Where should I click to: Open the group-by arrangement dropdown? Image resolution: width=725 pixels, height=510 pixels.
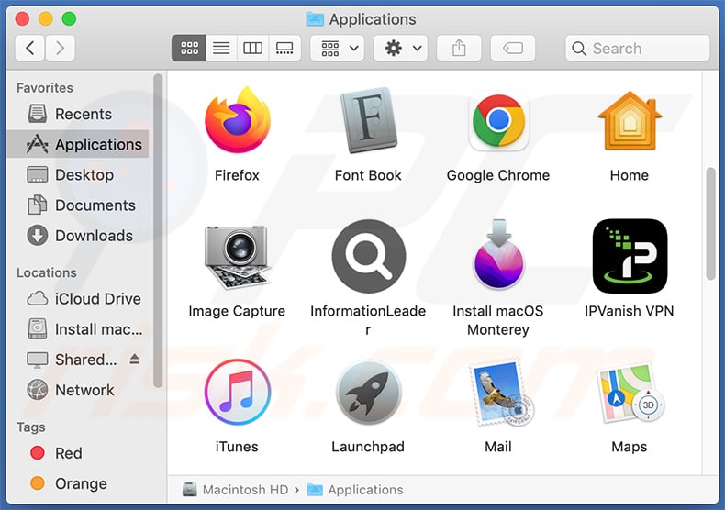[340, 48]
